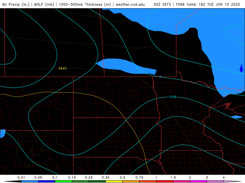Click the dark orange 0.75 legend swatch
This screenshot has height=183, width=245.
[148, 181]
